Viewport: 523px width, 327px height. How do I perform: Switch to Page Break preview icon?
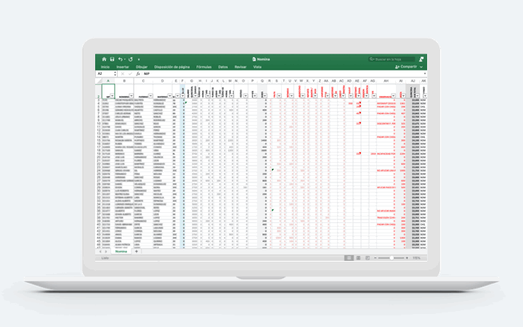coord(368,258)
